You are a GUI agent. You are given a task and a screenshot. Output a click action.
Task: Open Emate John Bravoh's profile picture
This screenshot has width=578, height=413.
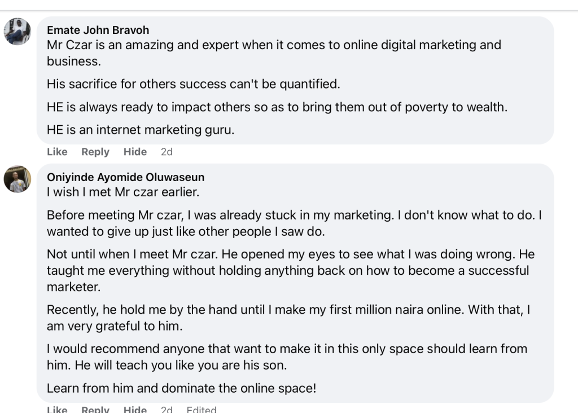(x=17, y=32)
